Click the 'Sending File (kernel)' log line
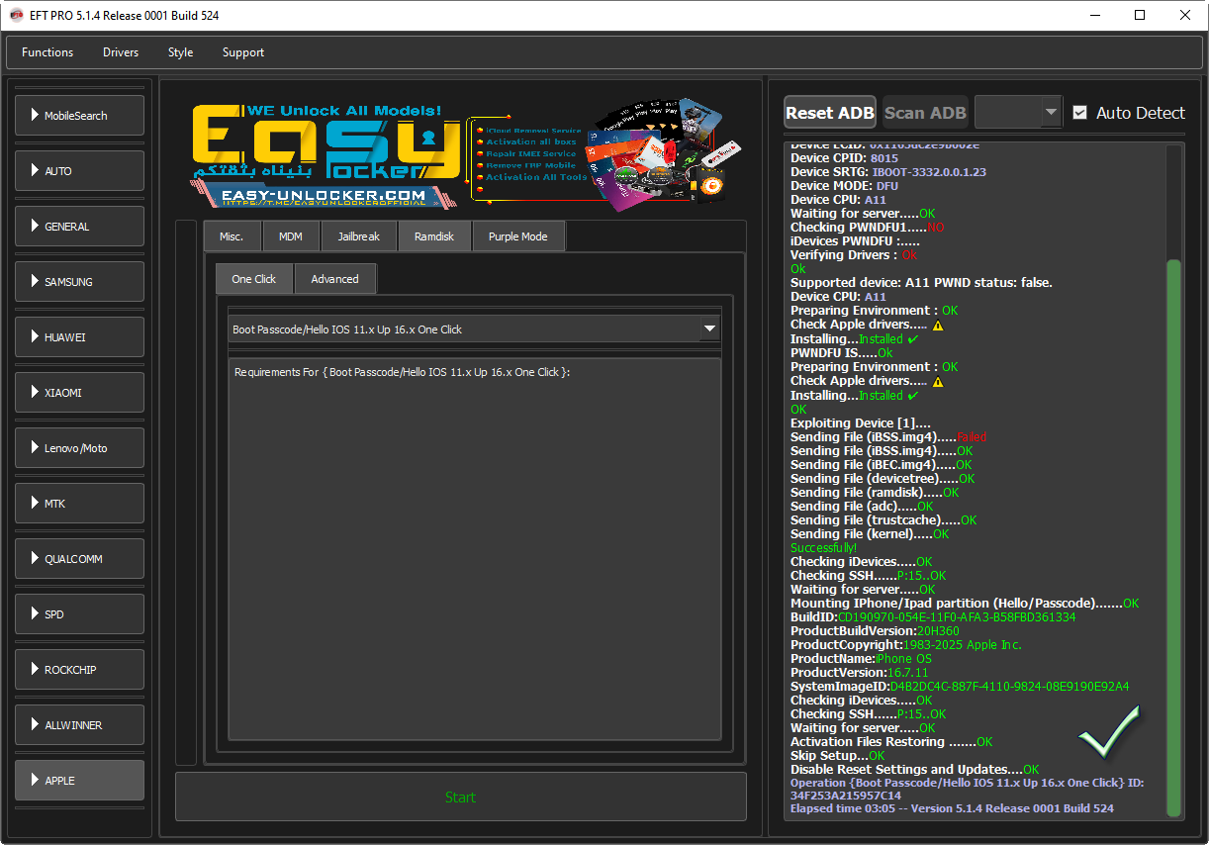Image resolution: width=1209 pixels, height=845 pixels. pos(870,533)
